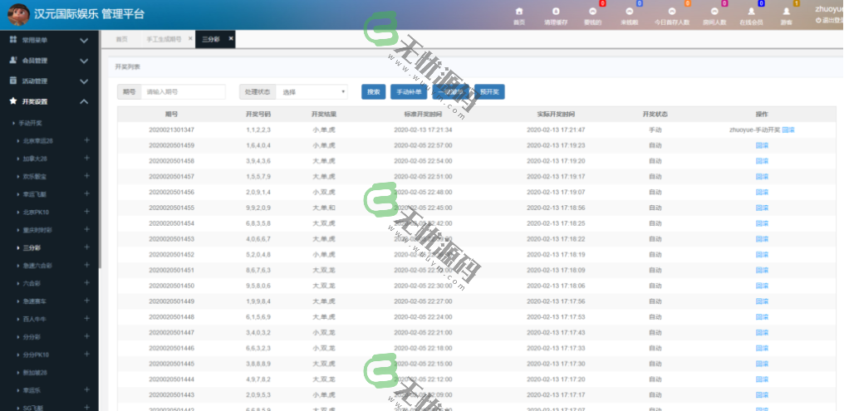This screenshot has width=844, height=411.
Task: Switch to the 手工生成期号 tab
Action: click(163, 39)
